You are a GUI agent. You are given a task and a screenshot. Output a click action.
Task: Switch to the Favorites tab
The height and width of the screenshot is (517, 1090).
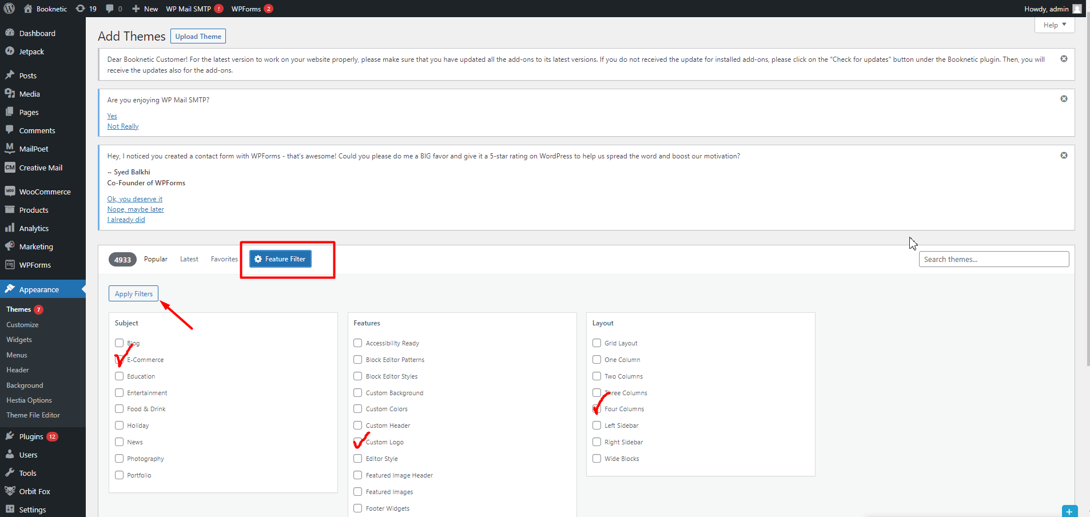224,259
